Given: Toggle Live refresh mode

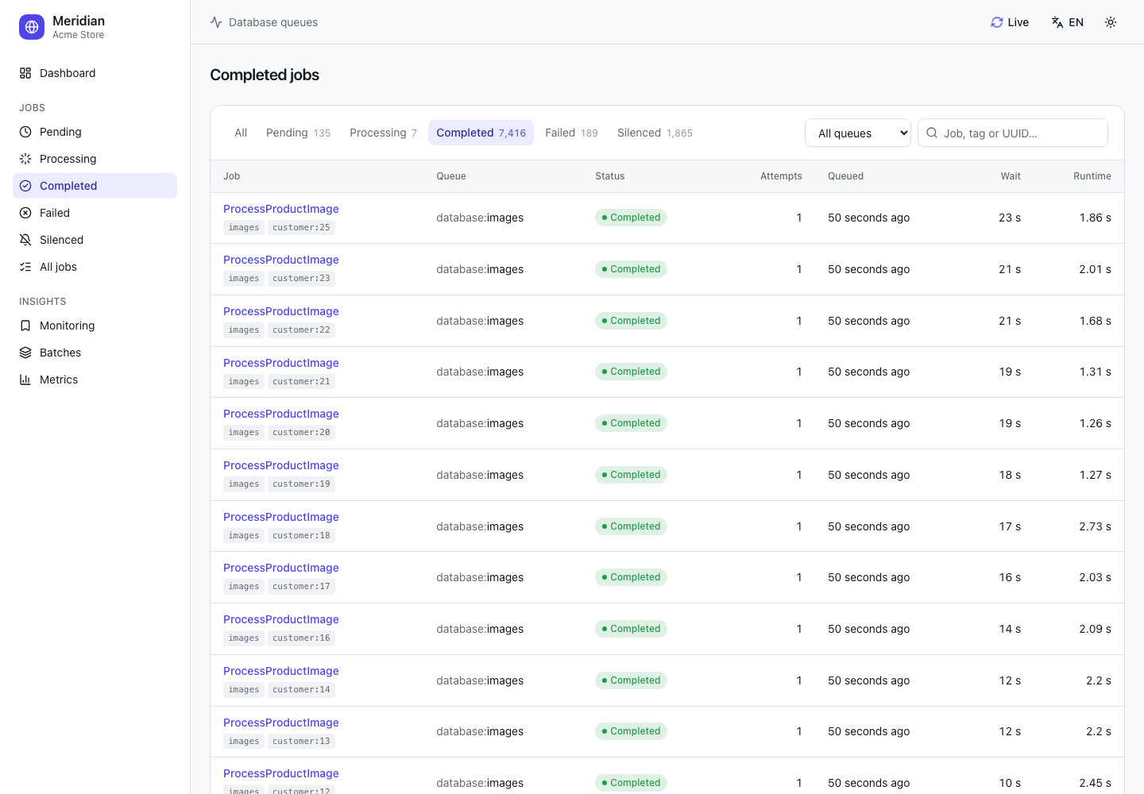Looking at the screenshot, I should [x=1010, y=22].
